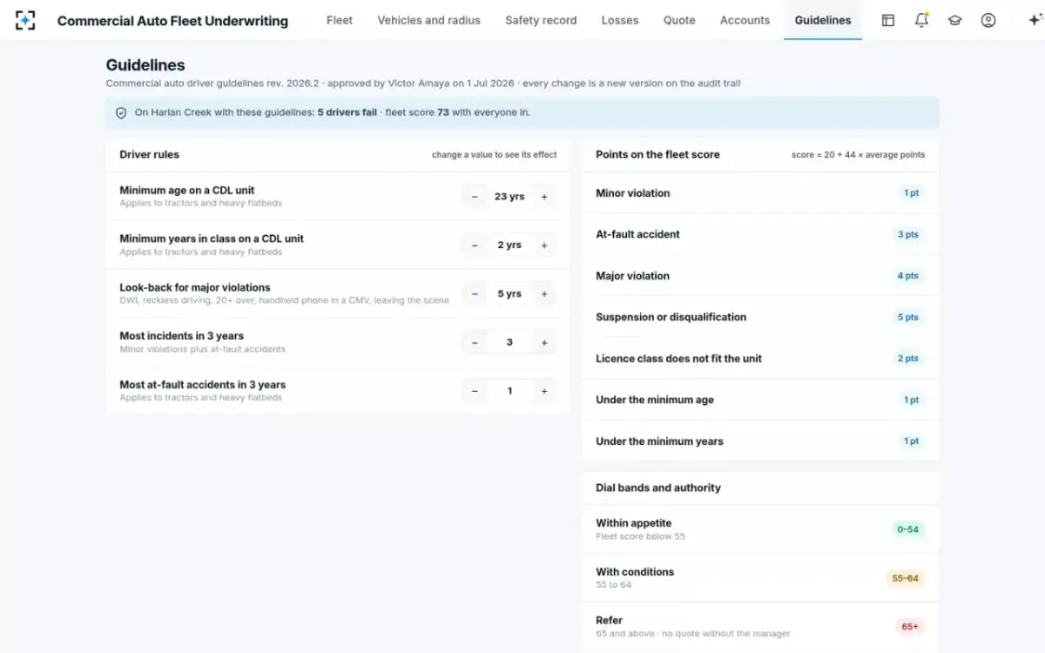
Task: Increase most incidents in 3 years
Action: pyautogui.click(x=544, y=343)
